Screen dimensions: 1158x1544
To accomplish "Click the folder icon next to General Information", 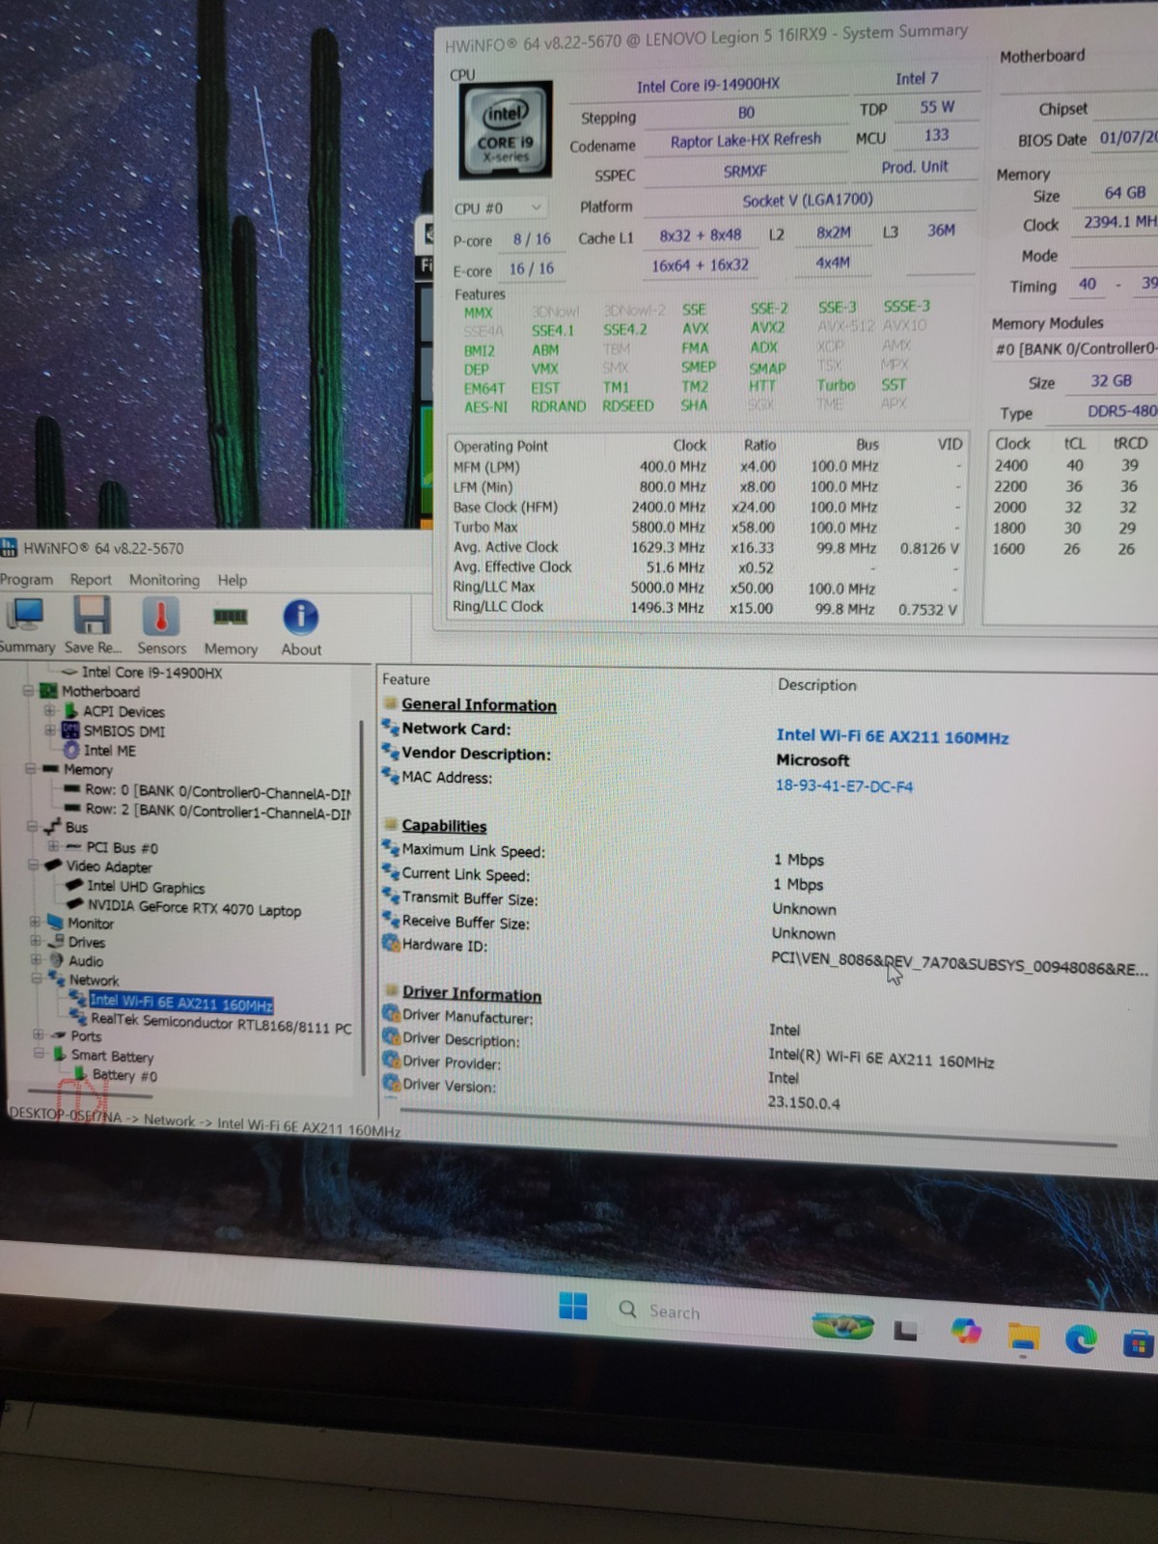I will [391, 703].
